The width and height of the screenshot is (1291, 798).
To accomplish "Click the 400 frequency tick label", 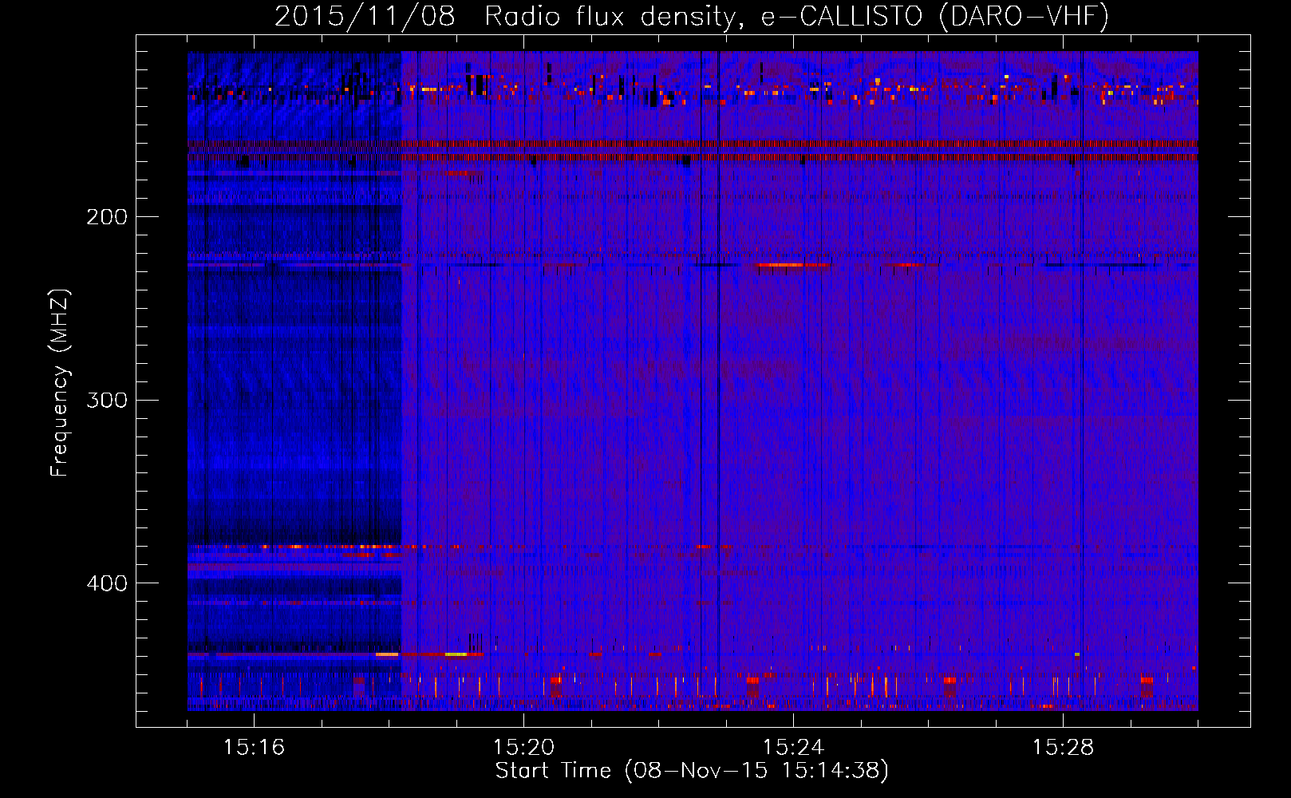I will click(107, 583).
